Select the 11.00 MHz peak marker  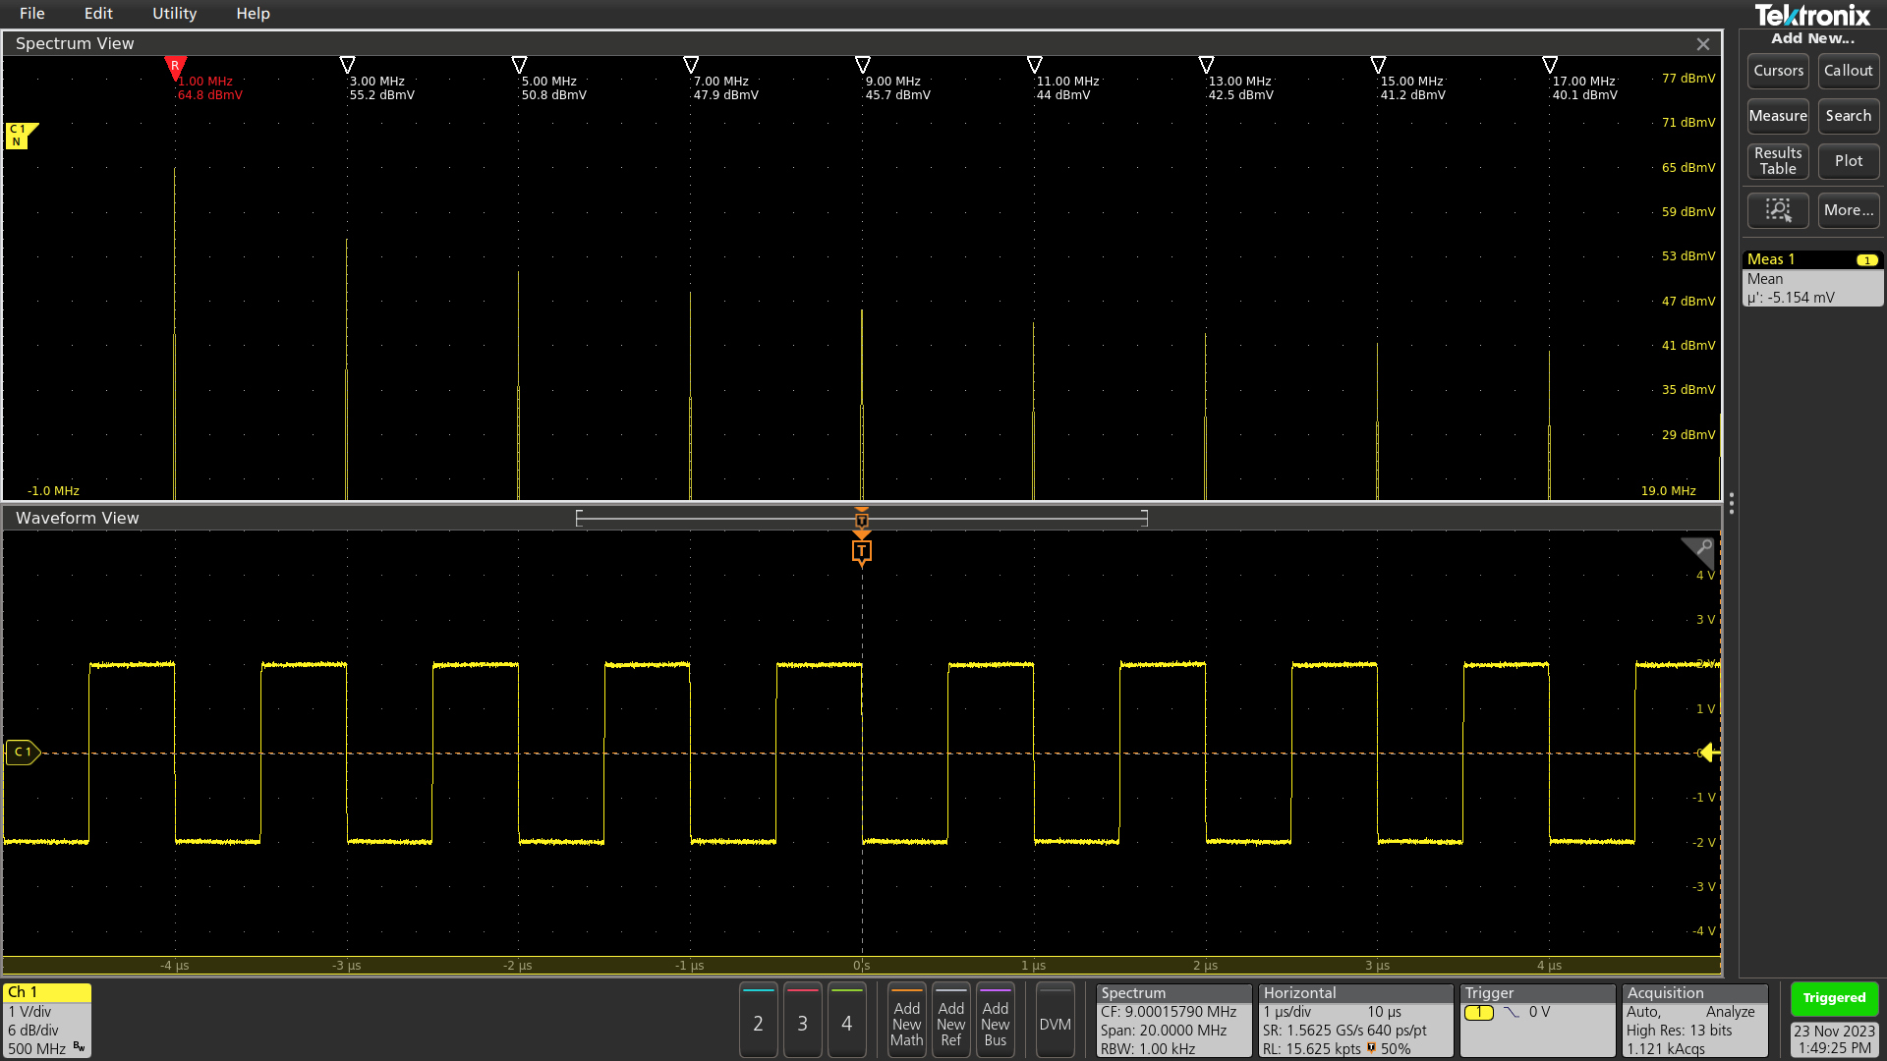point(1034,65)
